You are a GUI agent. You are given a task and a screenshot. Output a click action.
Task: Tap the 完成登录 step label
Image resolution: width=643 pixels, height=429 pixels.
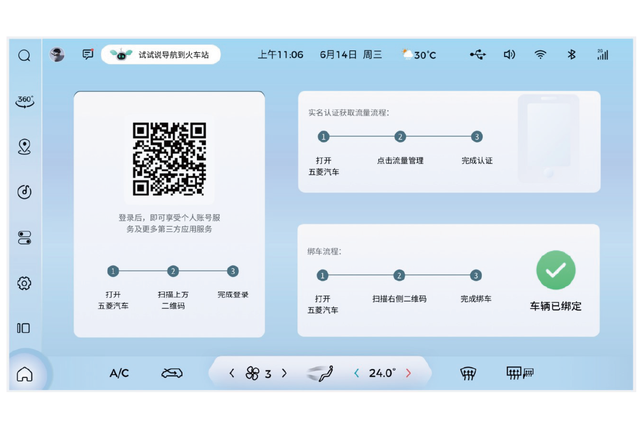click(233, 295)
